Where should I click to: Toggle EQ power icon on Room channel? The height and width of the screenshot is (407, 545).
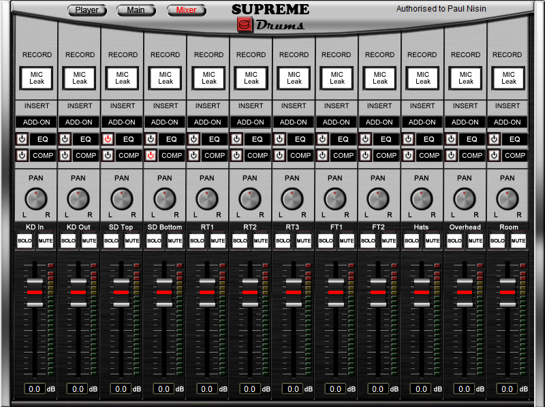coord(494,139)
